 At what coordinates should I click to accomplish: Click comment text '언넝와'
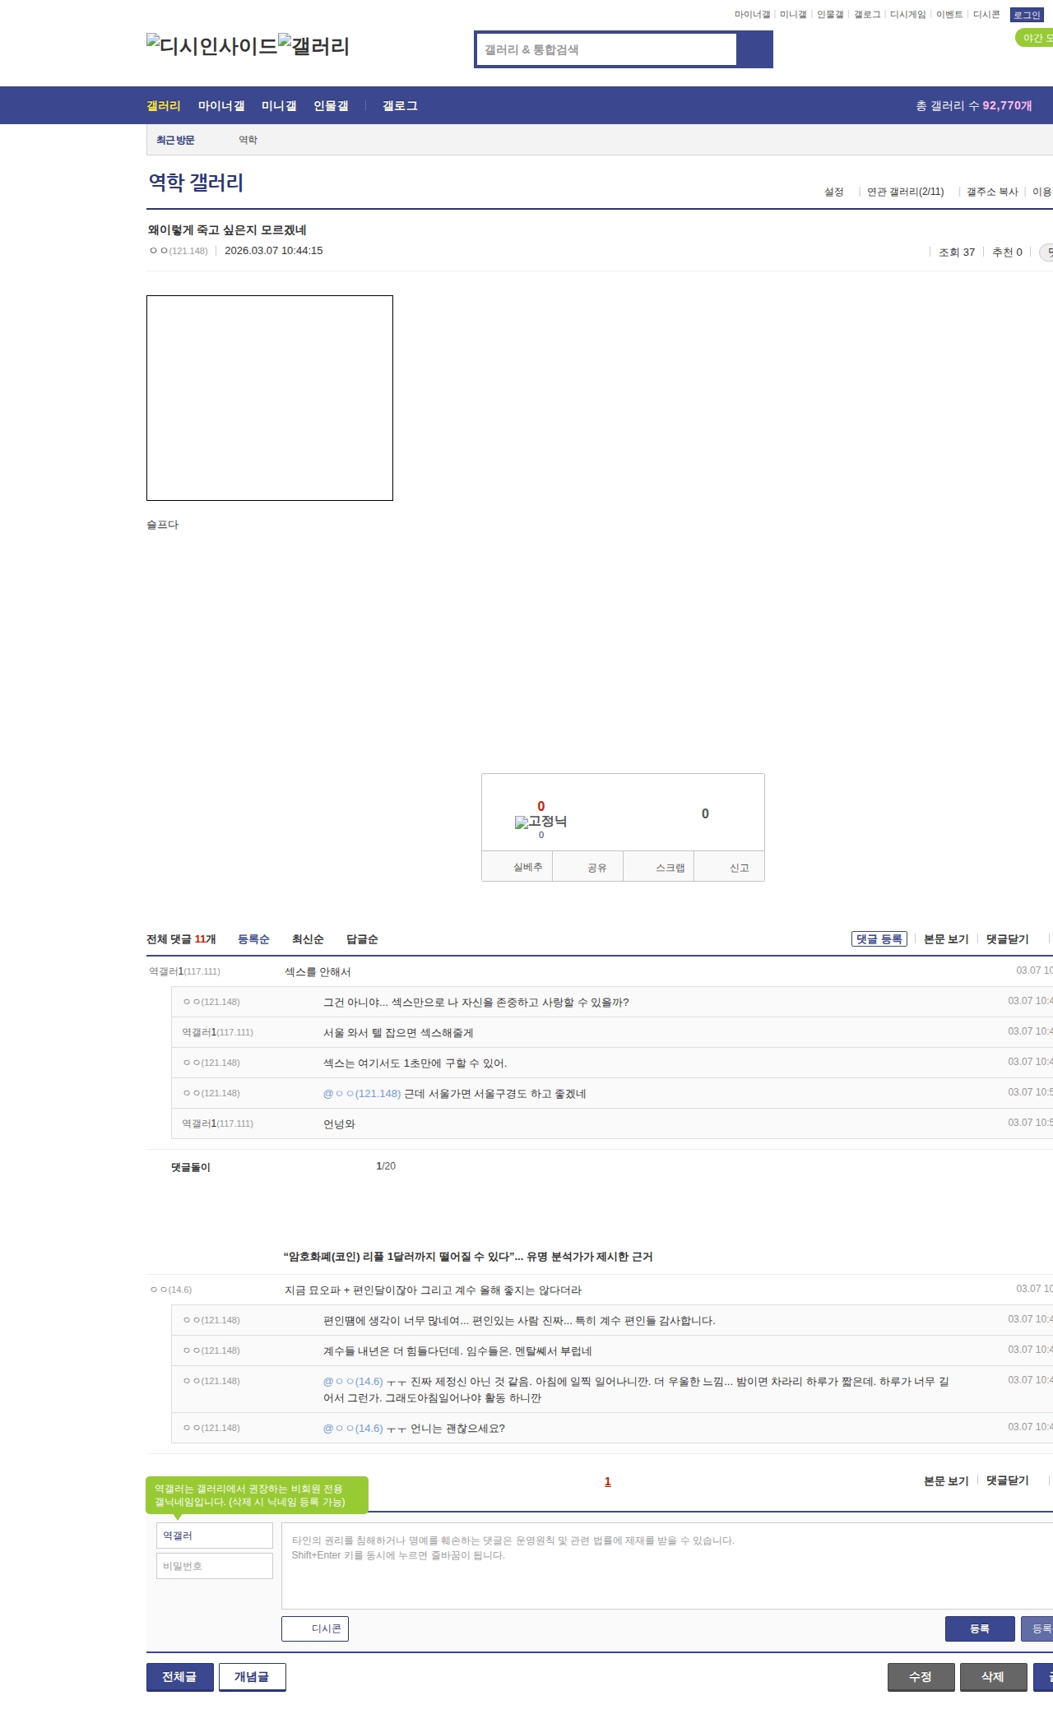[x=339, y=1123]
